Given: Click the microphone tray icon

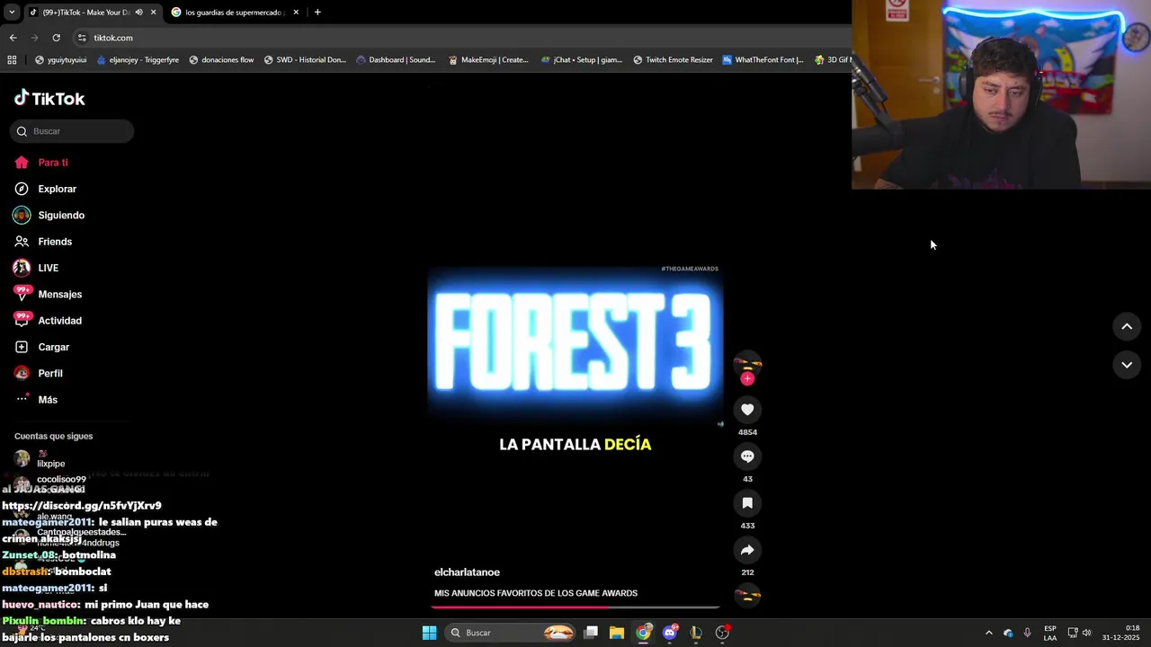Looking at the screenshot, I should [x=1027, y=633].
